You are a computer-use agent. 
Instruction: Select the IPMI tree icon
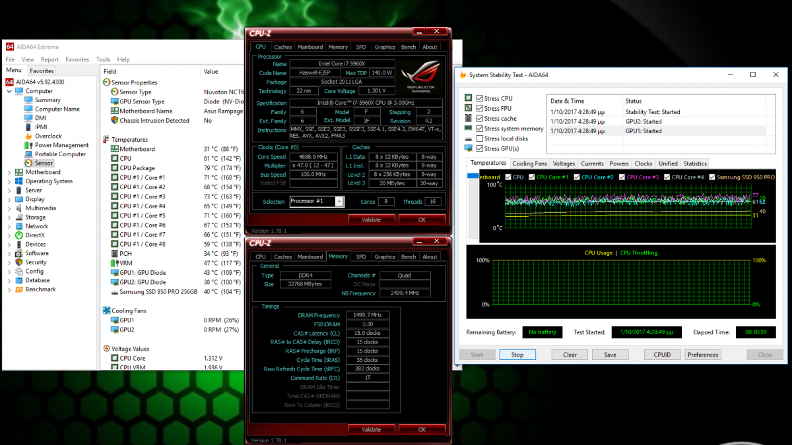[28, 127]
